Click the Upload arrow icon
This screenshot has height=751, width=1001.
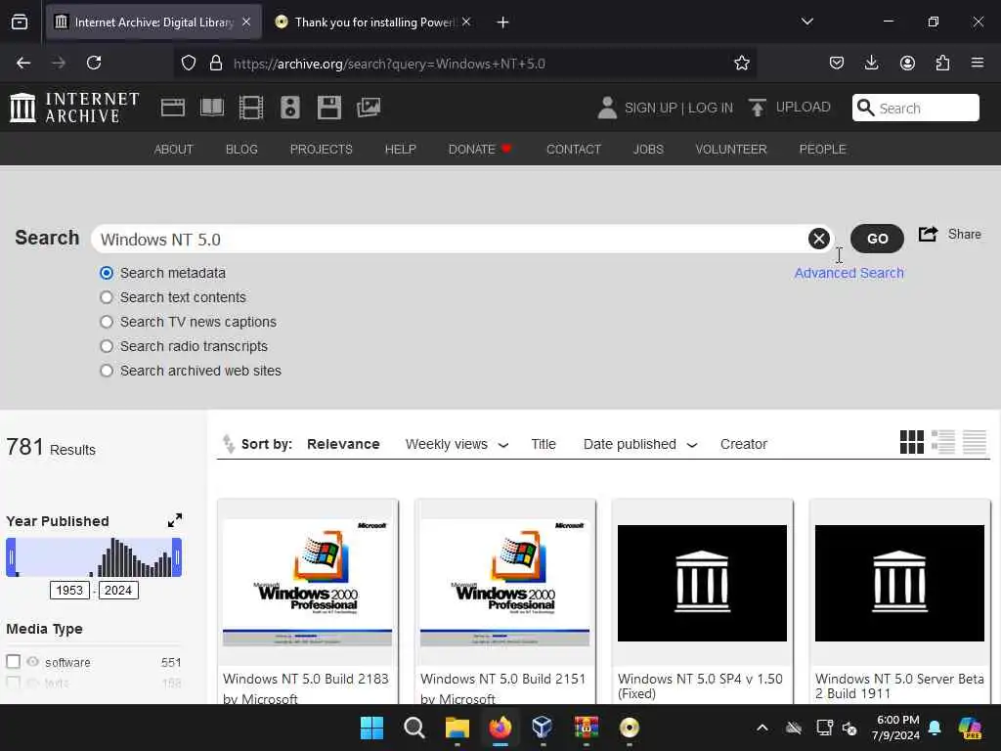coord(758,108)
